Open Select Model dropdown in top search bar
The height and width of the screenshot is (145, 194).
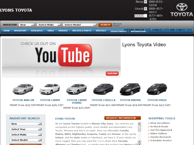tap(80, 25)
